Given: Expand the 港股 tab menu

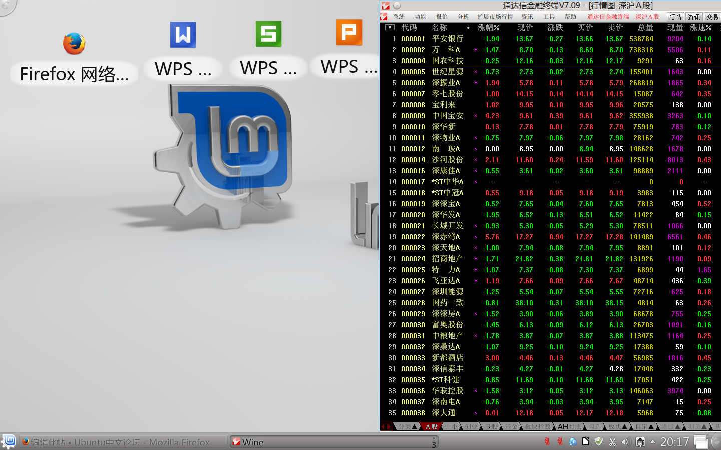Looking at the screenshot, I should click(x=671, y=426).
